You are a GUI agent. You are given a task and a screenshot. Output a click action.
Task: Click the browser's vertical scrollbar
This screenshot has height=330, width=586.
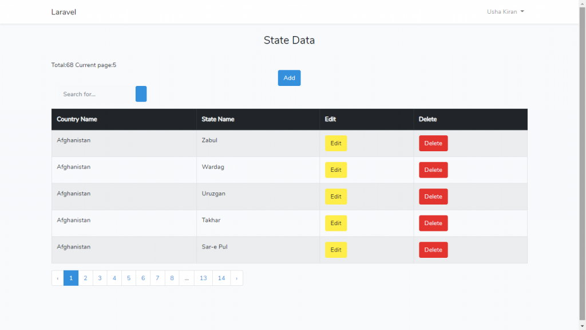coord(582,160)
